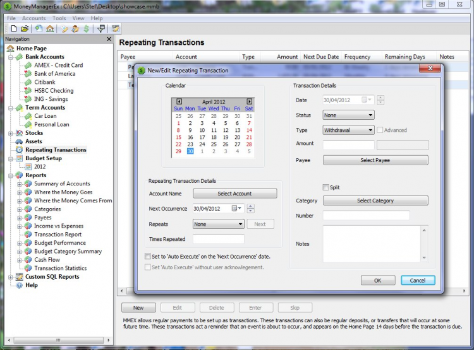Image resolution: width=474 pixels, height=350 pixels.
Task: Click the notes/report toolbar icon
Action: point(116,28)
